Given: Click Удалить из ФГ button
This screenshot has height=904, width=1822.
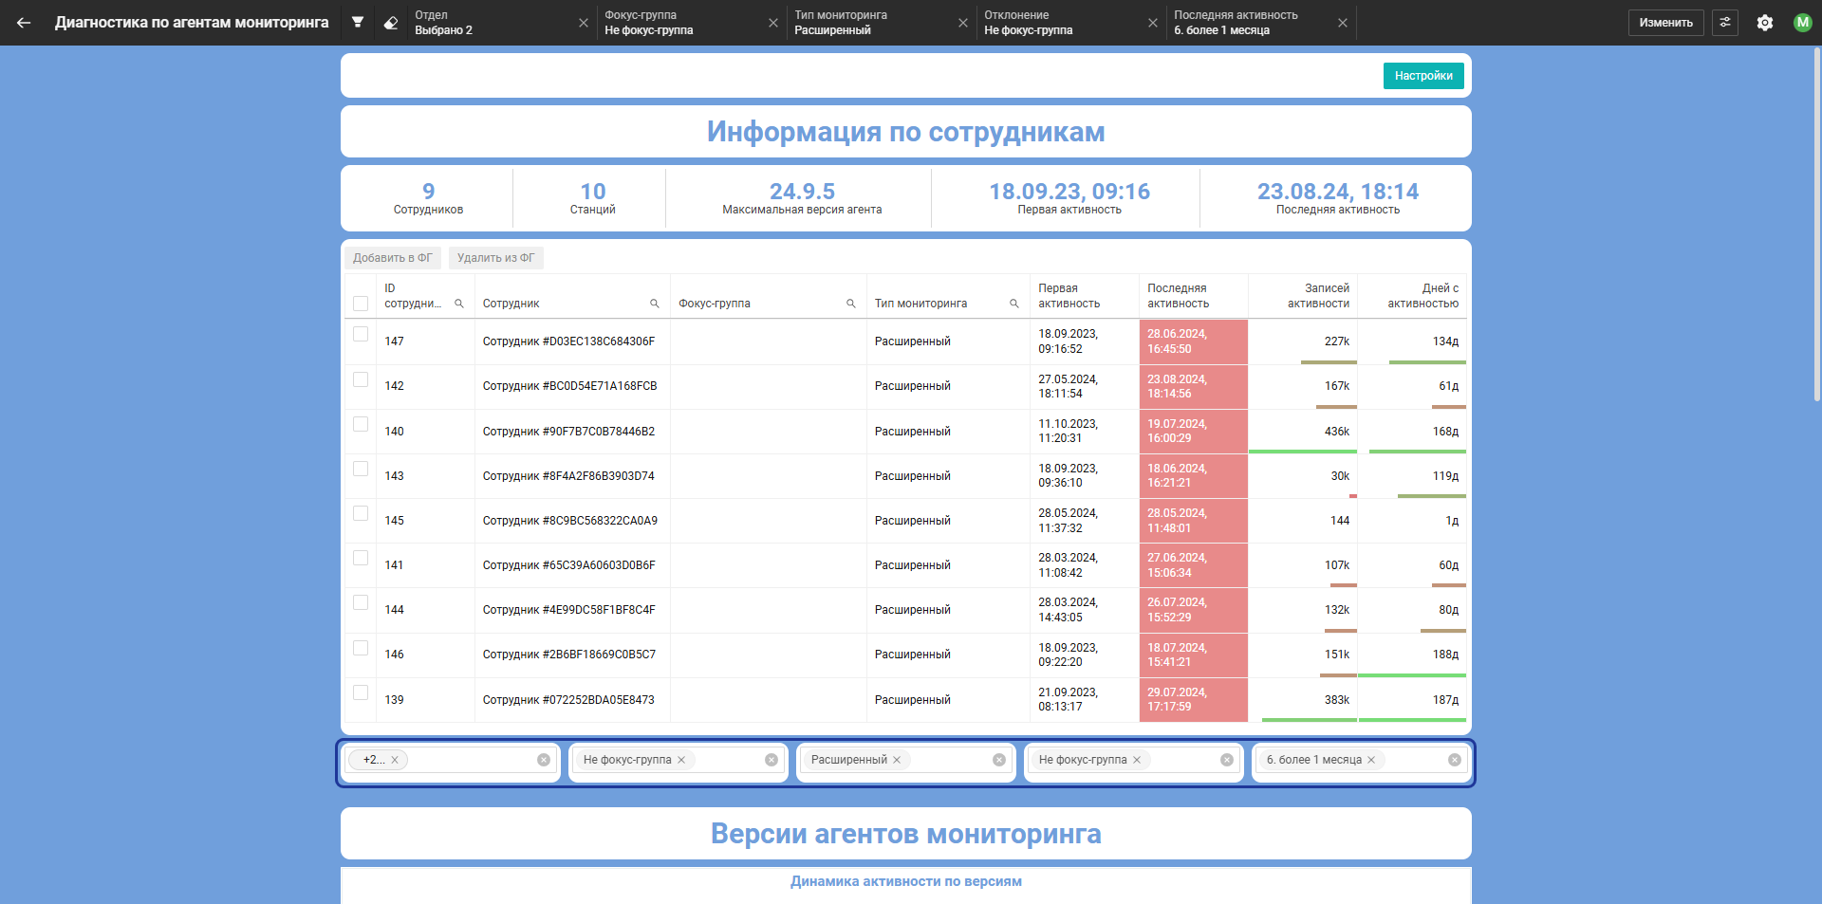Looking at the screenshot, I should [496, 258].
